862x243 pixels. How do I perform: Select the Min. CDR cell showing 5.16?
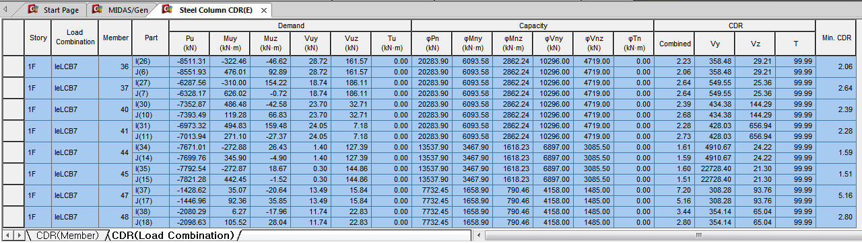838,195
